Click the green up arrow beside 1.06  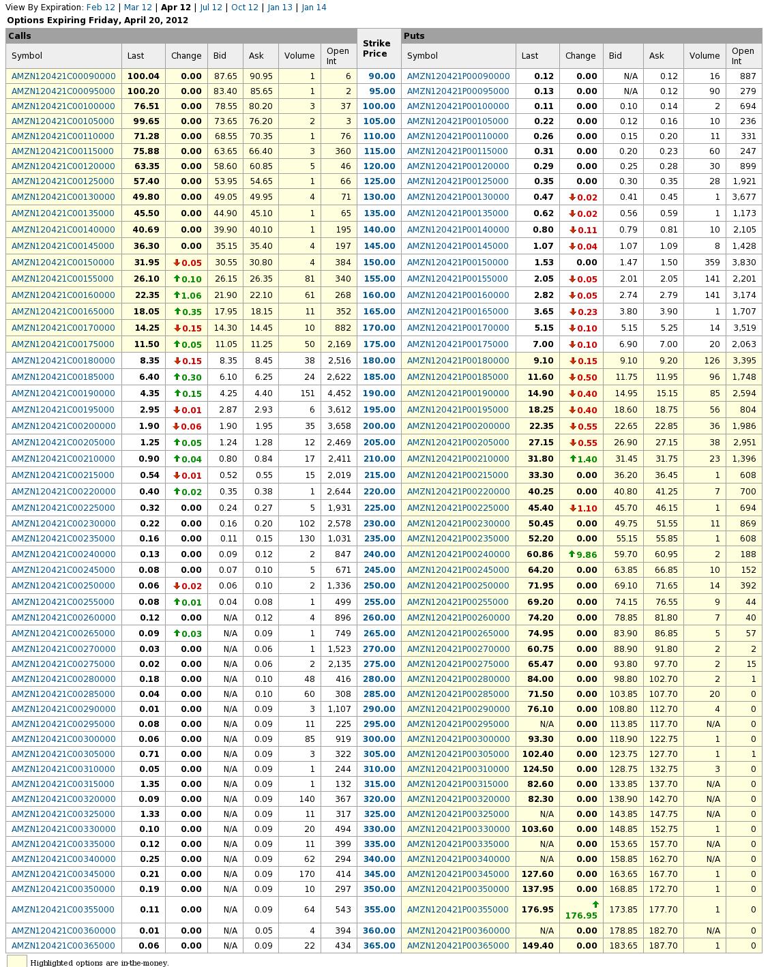pos(177,295)
